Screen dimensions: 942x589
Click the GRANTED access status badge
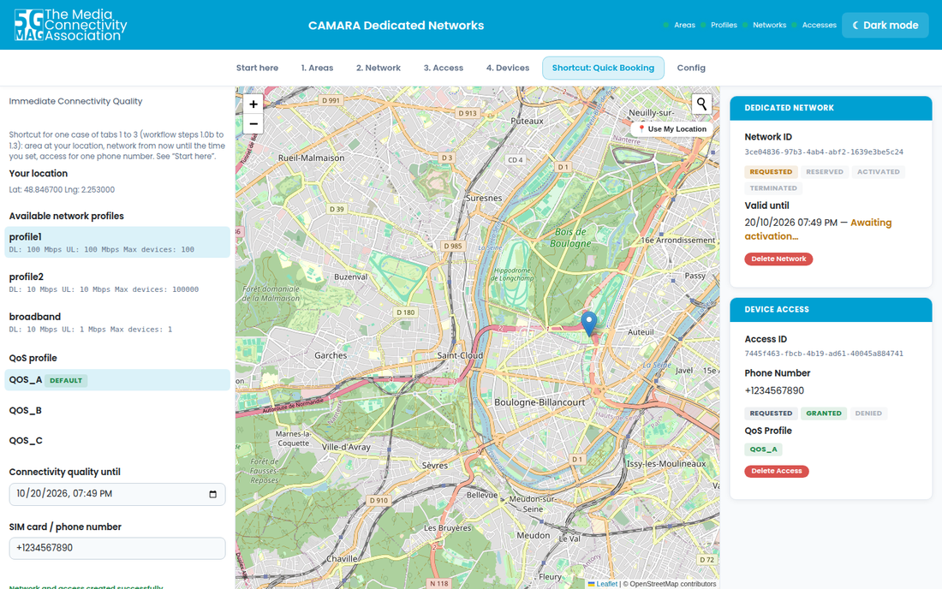tap(824, 413)
